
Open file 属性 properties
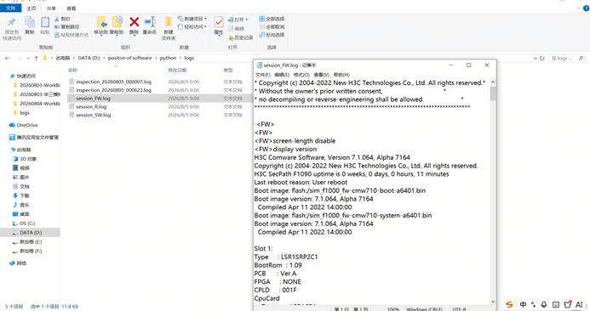[x=219, y=25]
